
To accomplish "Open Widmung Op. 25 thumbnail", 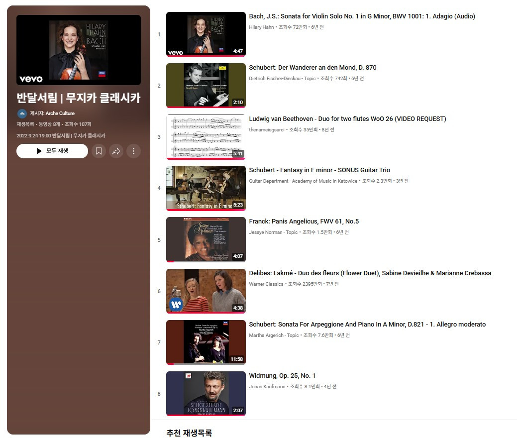I will (x=206, y=394).
